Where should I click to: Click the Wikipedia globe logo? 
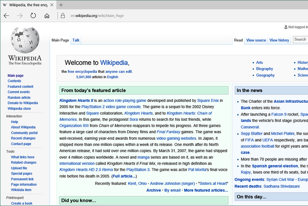(25, 40)
